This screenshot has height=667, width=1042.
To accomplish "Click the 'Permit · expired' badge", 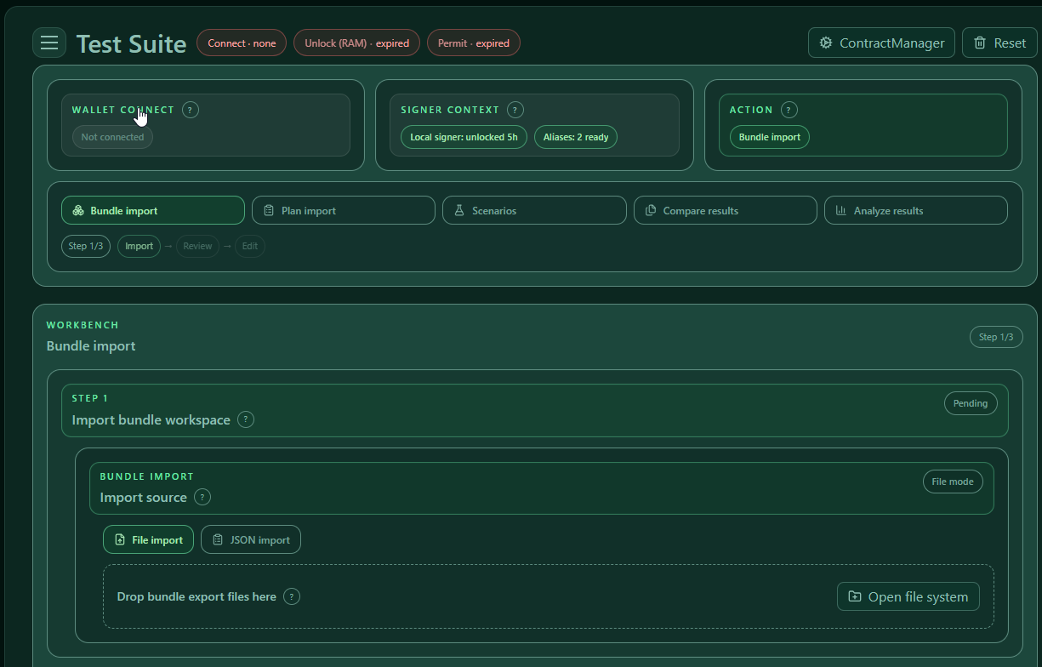I will coord(473,43).
